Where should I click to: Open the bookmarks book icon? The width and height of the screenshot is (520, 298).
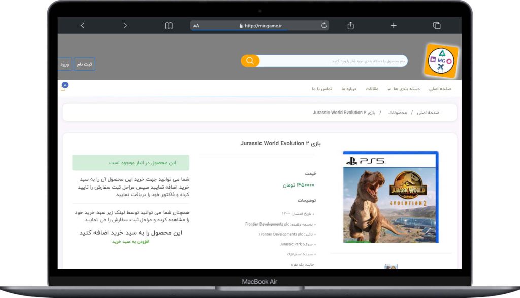[169, 26]
